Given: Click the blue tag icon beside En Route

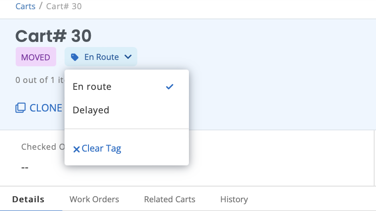Looking at the screenshot, I should click(75, 57).
